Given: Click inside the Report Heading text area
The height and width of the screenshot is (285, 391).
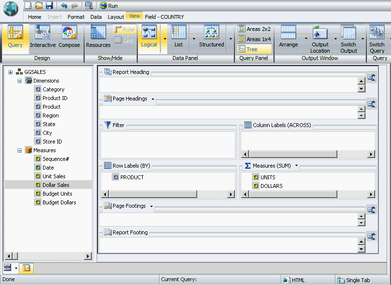Looking at the screenshot, I should tap(229, 85).
